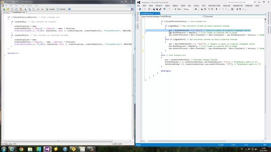Open the Solution Explorer side tab in Visual Studio
This screenshot has height=152, width=271.
coord(268,18)
